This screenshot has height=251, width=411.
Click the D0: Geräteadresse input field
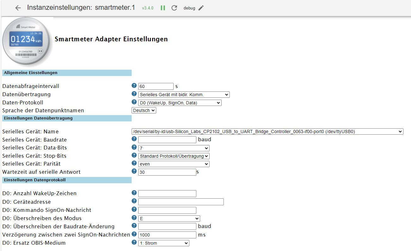[x=181, y=202]
